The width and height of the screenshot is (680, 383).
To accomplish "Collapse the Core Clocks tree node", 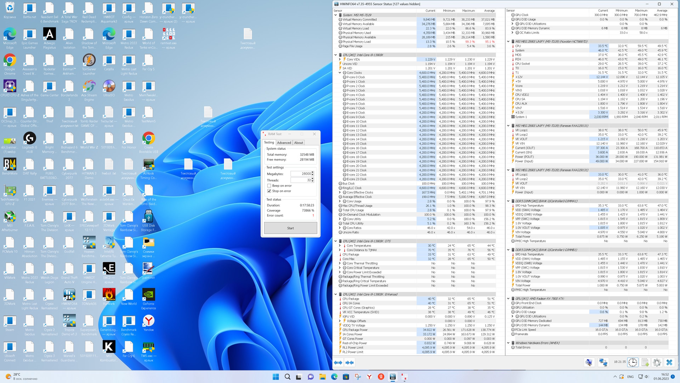I will 340,73.
